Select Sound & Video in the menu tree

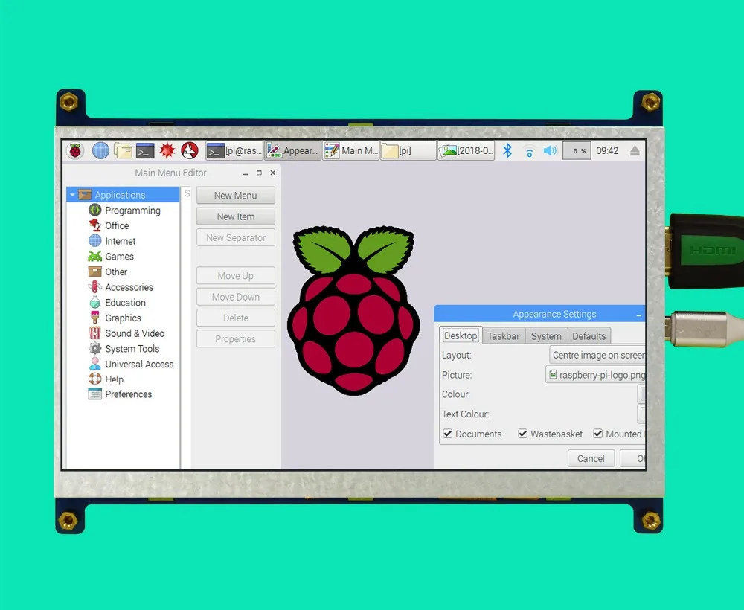(x=135, y=333)
